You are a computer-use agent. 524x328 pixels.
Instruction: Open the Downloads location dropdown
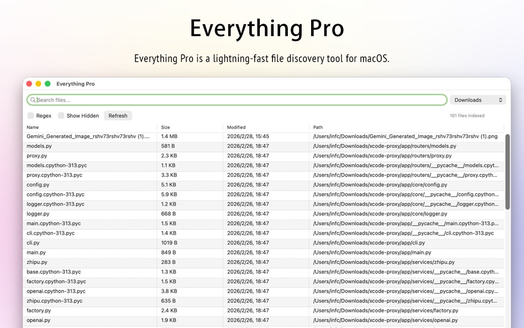click(478, 99)
